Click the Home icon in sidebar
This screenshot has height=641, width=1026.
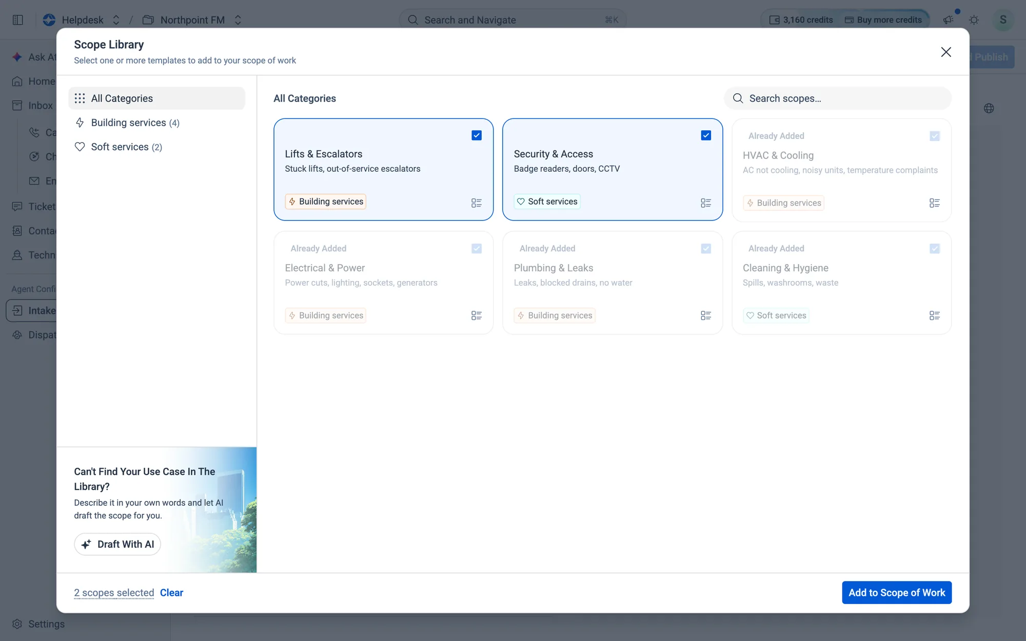(x=17, y=81)
